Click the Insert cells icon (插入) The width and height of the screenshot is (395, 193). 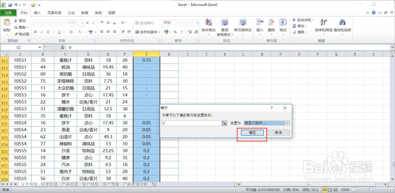tap(260, 22)
